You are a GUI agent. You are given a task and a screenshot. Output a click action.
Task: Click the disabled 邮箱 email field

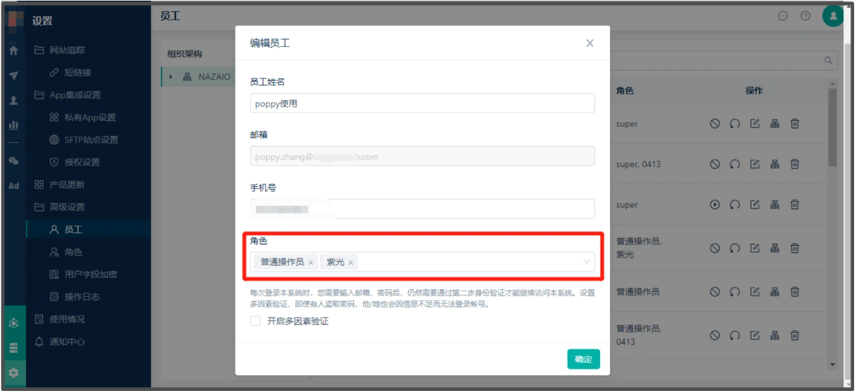[422, 156]
